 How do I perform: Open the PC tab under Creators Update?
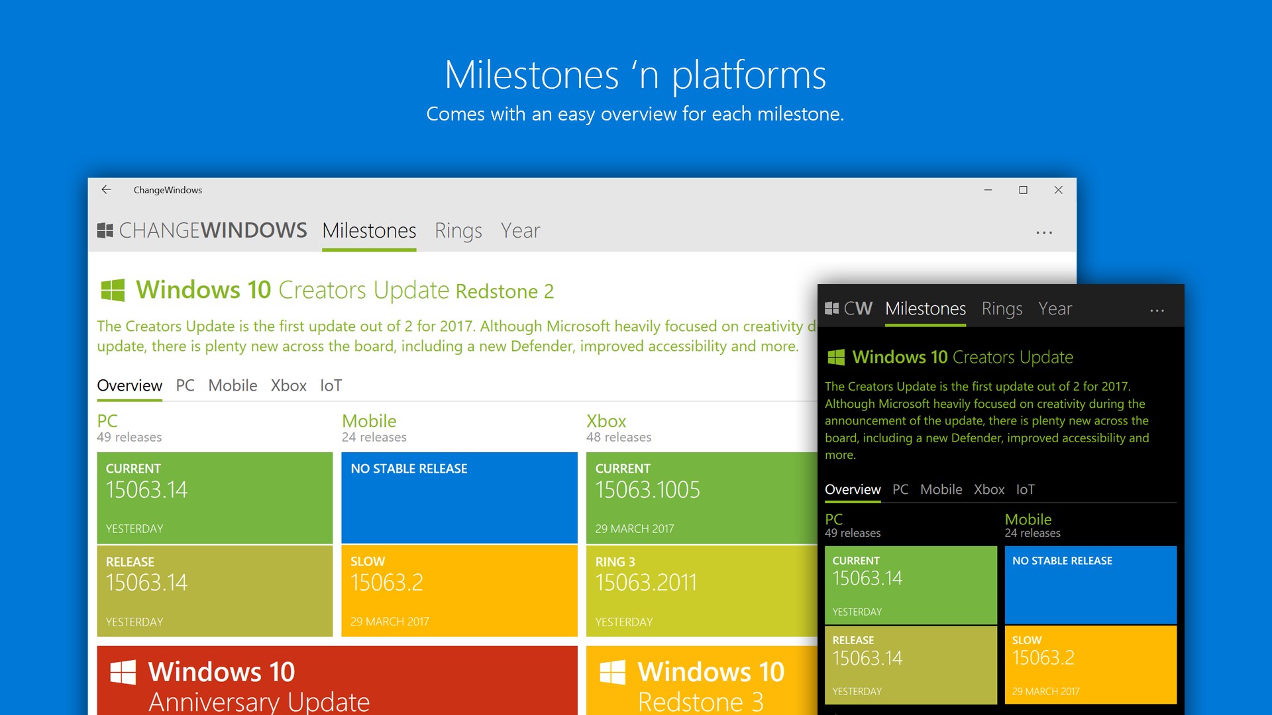coord(185,385)
